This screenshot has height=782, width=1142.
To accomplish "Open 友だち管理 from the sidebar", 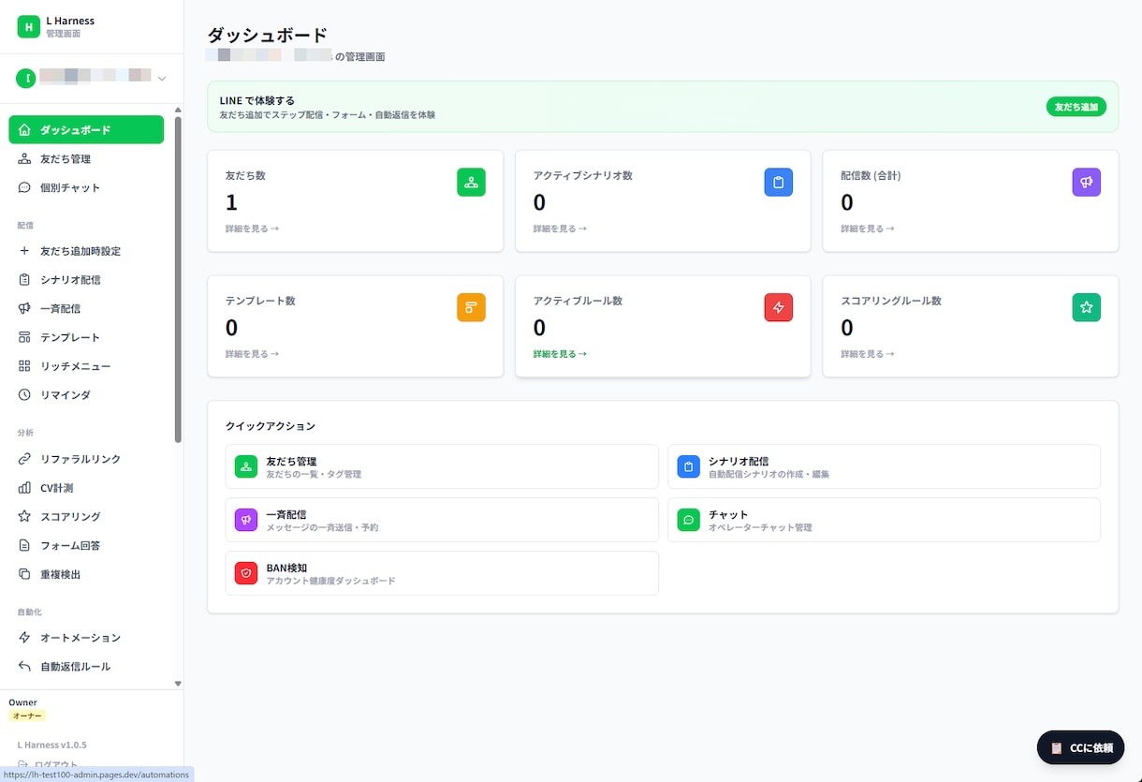I will click(86, 159).
